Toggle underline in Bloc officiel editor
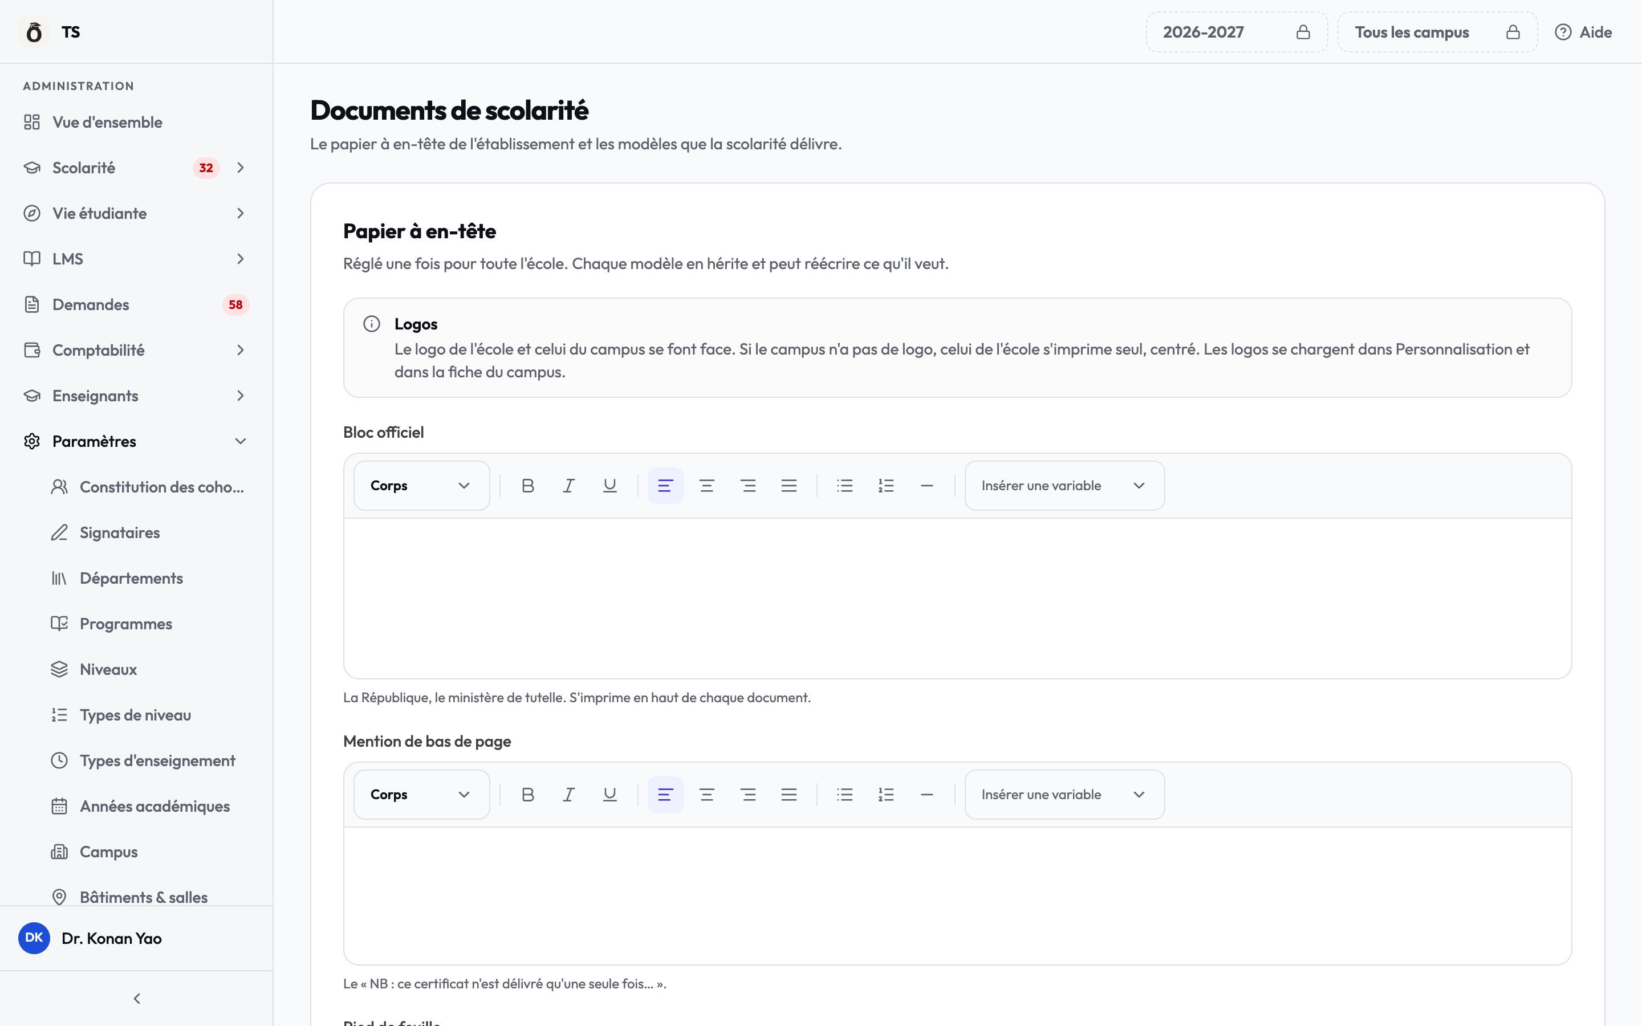The width and height of the screenshot is (1642, 1026). [x=610, y=486]
